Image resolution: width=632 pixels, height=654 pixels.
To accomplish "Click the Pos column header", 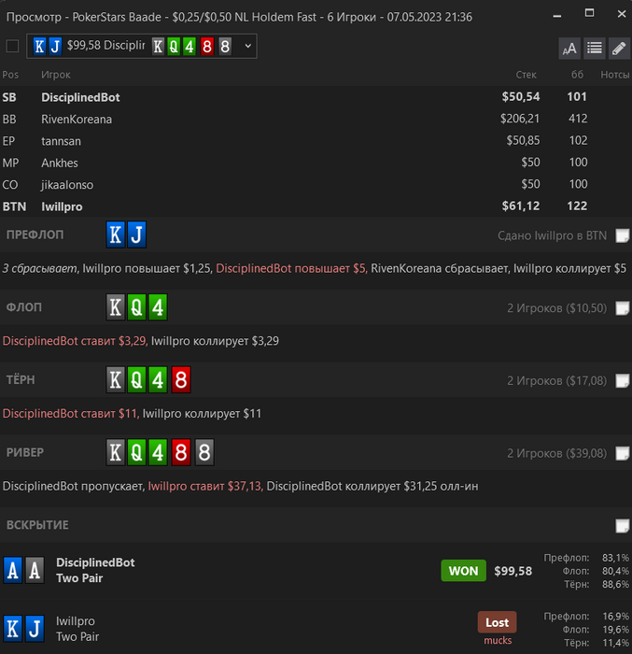I will click(x=10, y=75).
